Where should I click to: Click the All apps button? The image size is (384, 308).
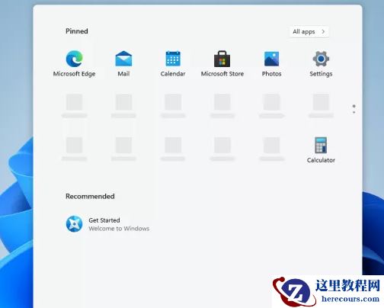[x=309, y=32]
